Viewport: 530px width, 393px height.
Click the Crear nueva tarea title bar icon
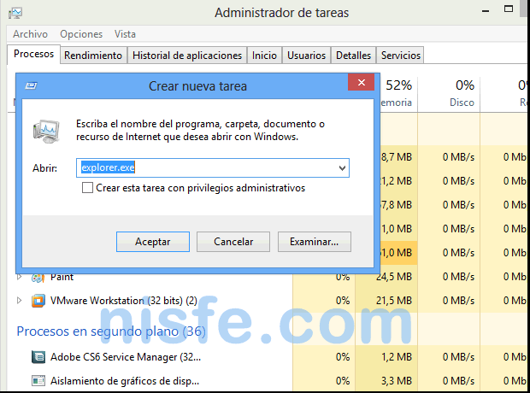(32, 85)
